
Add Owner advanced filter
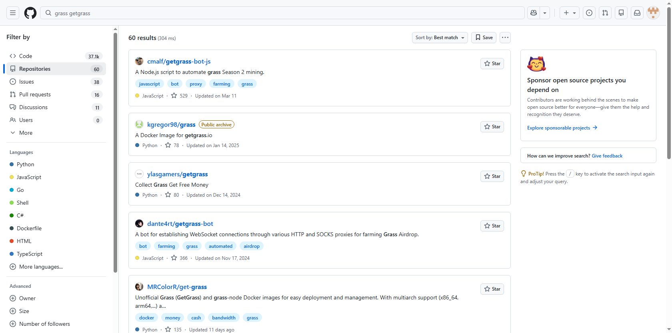(56, 298)
